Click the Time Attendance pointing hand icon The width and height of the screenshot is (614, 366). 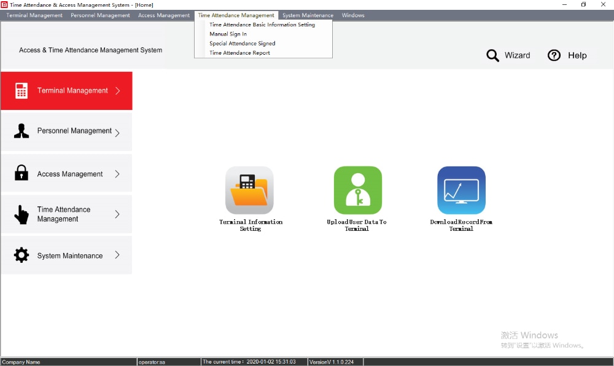(21, 214)
